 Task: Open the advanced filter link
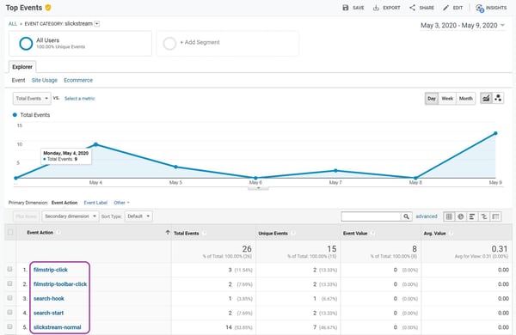pyautogui.click(x=427, y=216)
